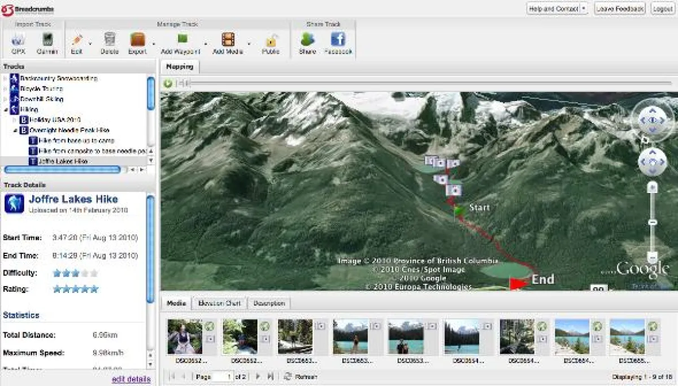Expand the Backcountry Snowboarding tree node
This screenshot has width=678, height=386.
tap(6, 78)
